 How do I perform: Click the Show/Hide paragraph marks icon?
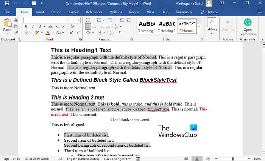click(x=120, y=33)
